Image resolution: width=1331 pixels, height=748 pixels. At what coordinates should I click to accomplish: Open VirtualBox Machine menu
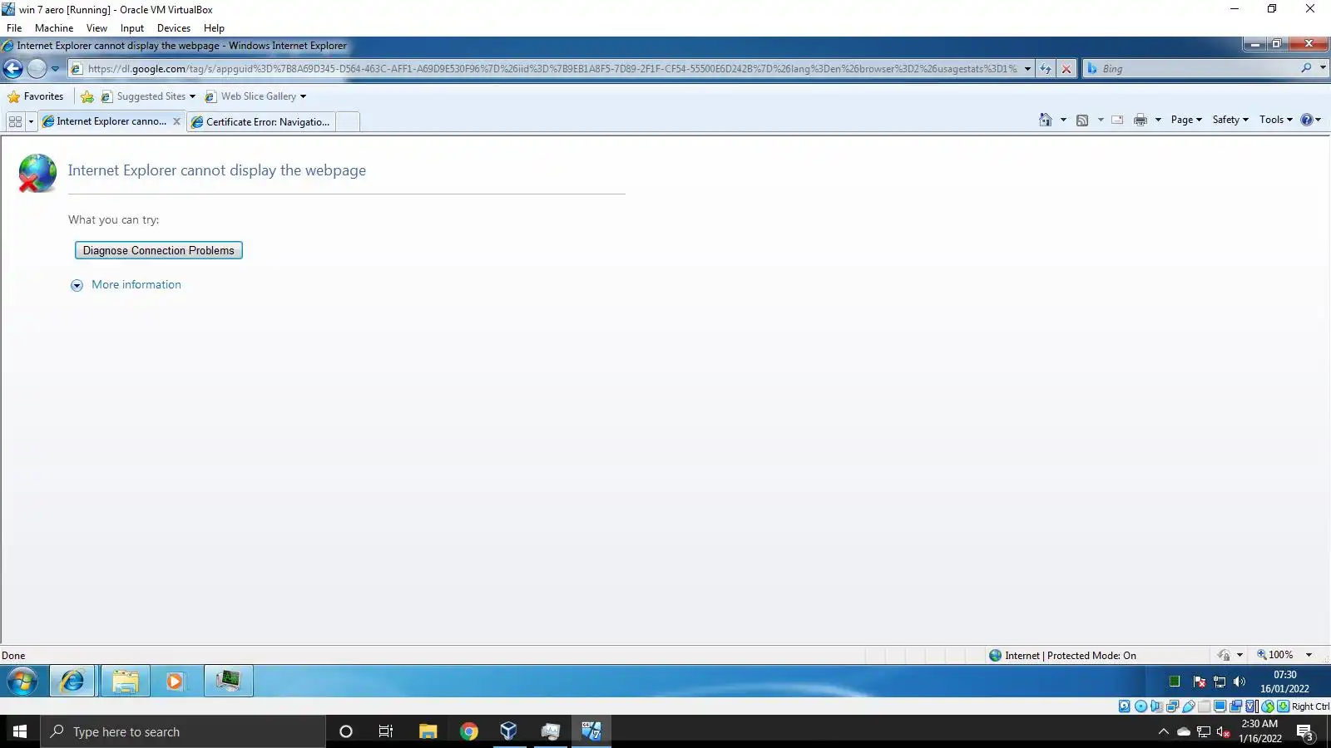[x=54, y=28]
